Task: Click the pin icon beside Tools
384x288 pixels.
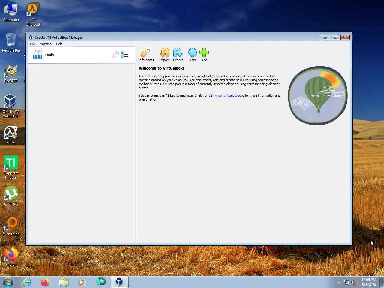Action: tap(115, 55)
